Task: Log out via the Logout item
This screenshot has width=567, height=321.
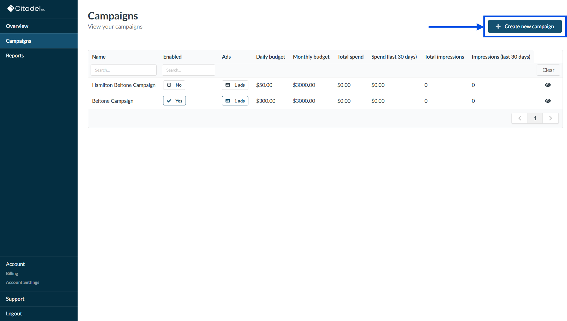Action: pos(14,314)
